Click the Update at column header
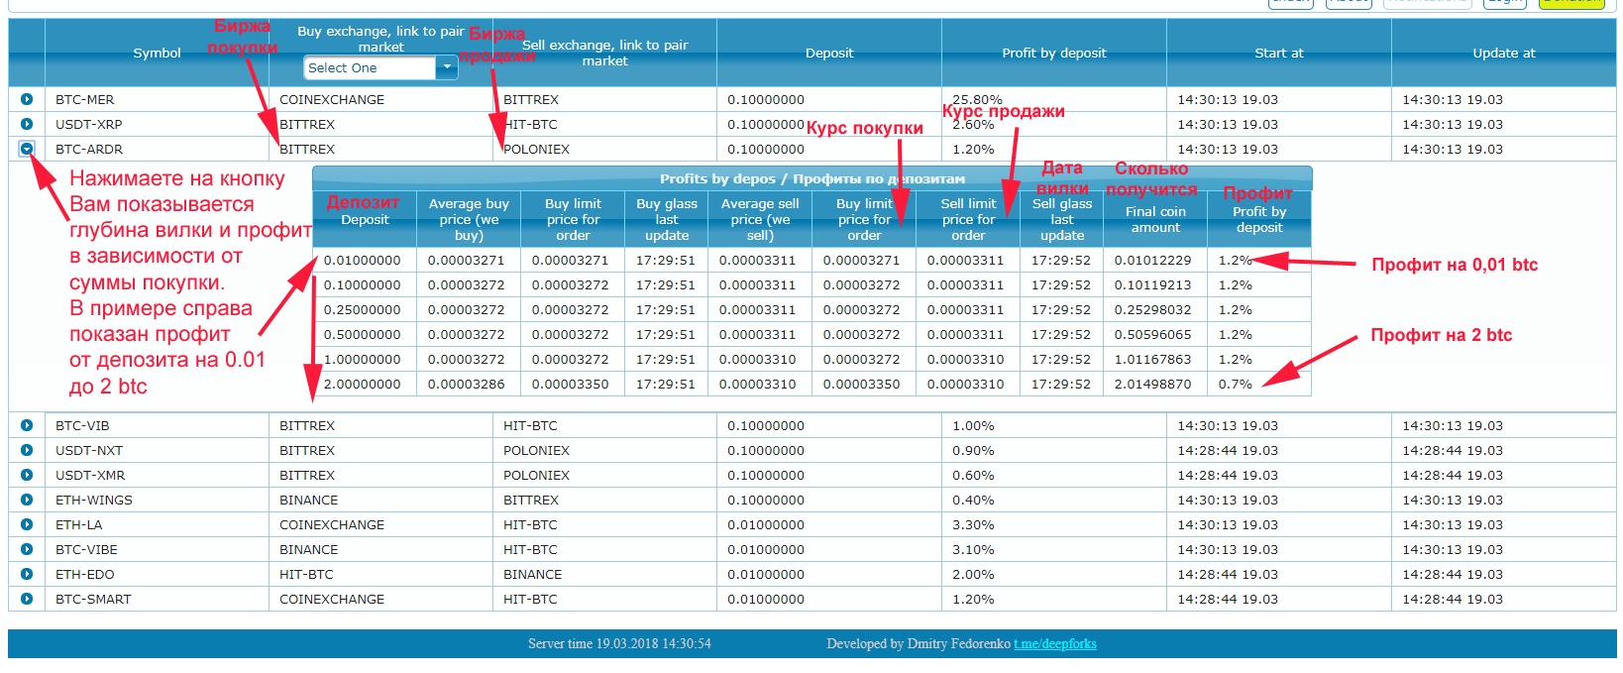Screen dimensions: 1623x673 [1504, 53]
